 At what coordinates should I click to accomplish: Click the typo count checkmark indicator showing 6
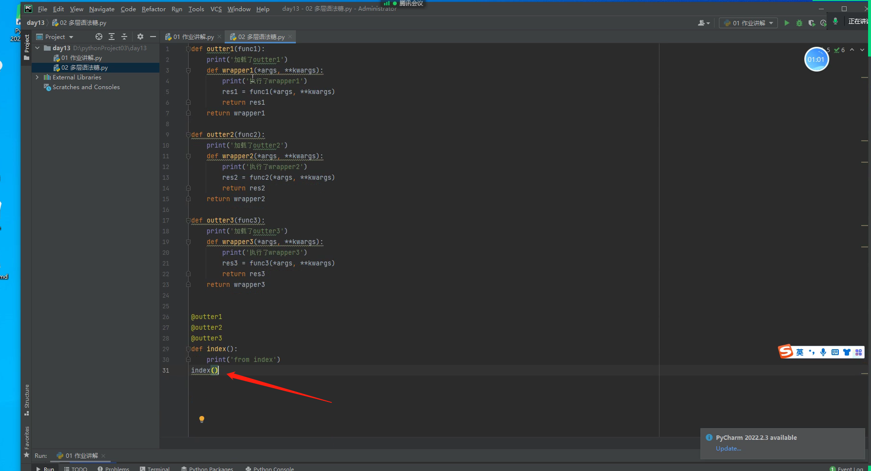[x=839, y=50]
